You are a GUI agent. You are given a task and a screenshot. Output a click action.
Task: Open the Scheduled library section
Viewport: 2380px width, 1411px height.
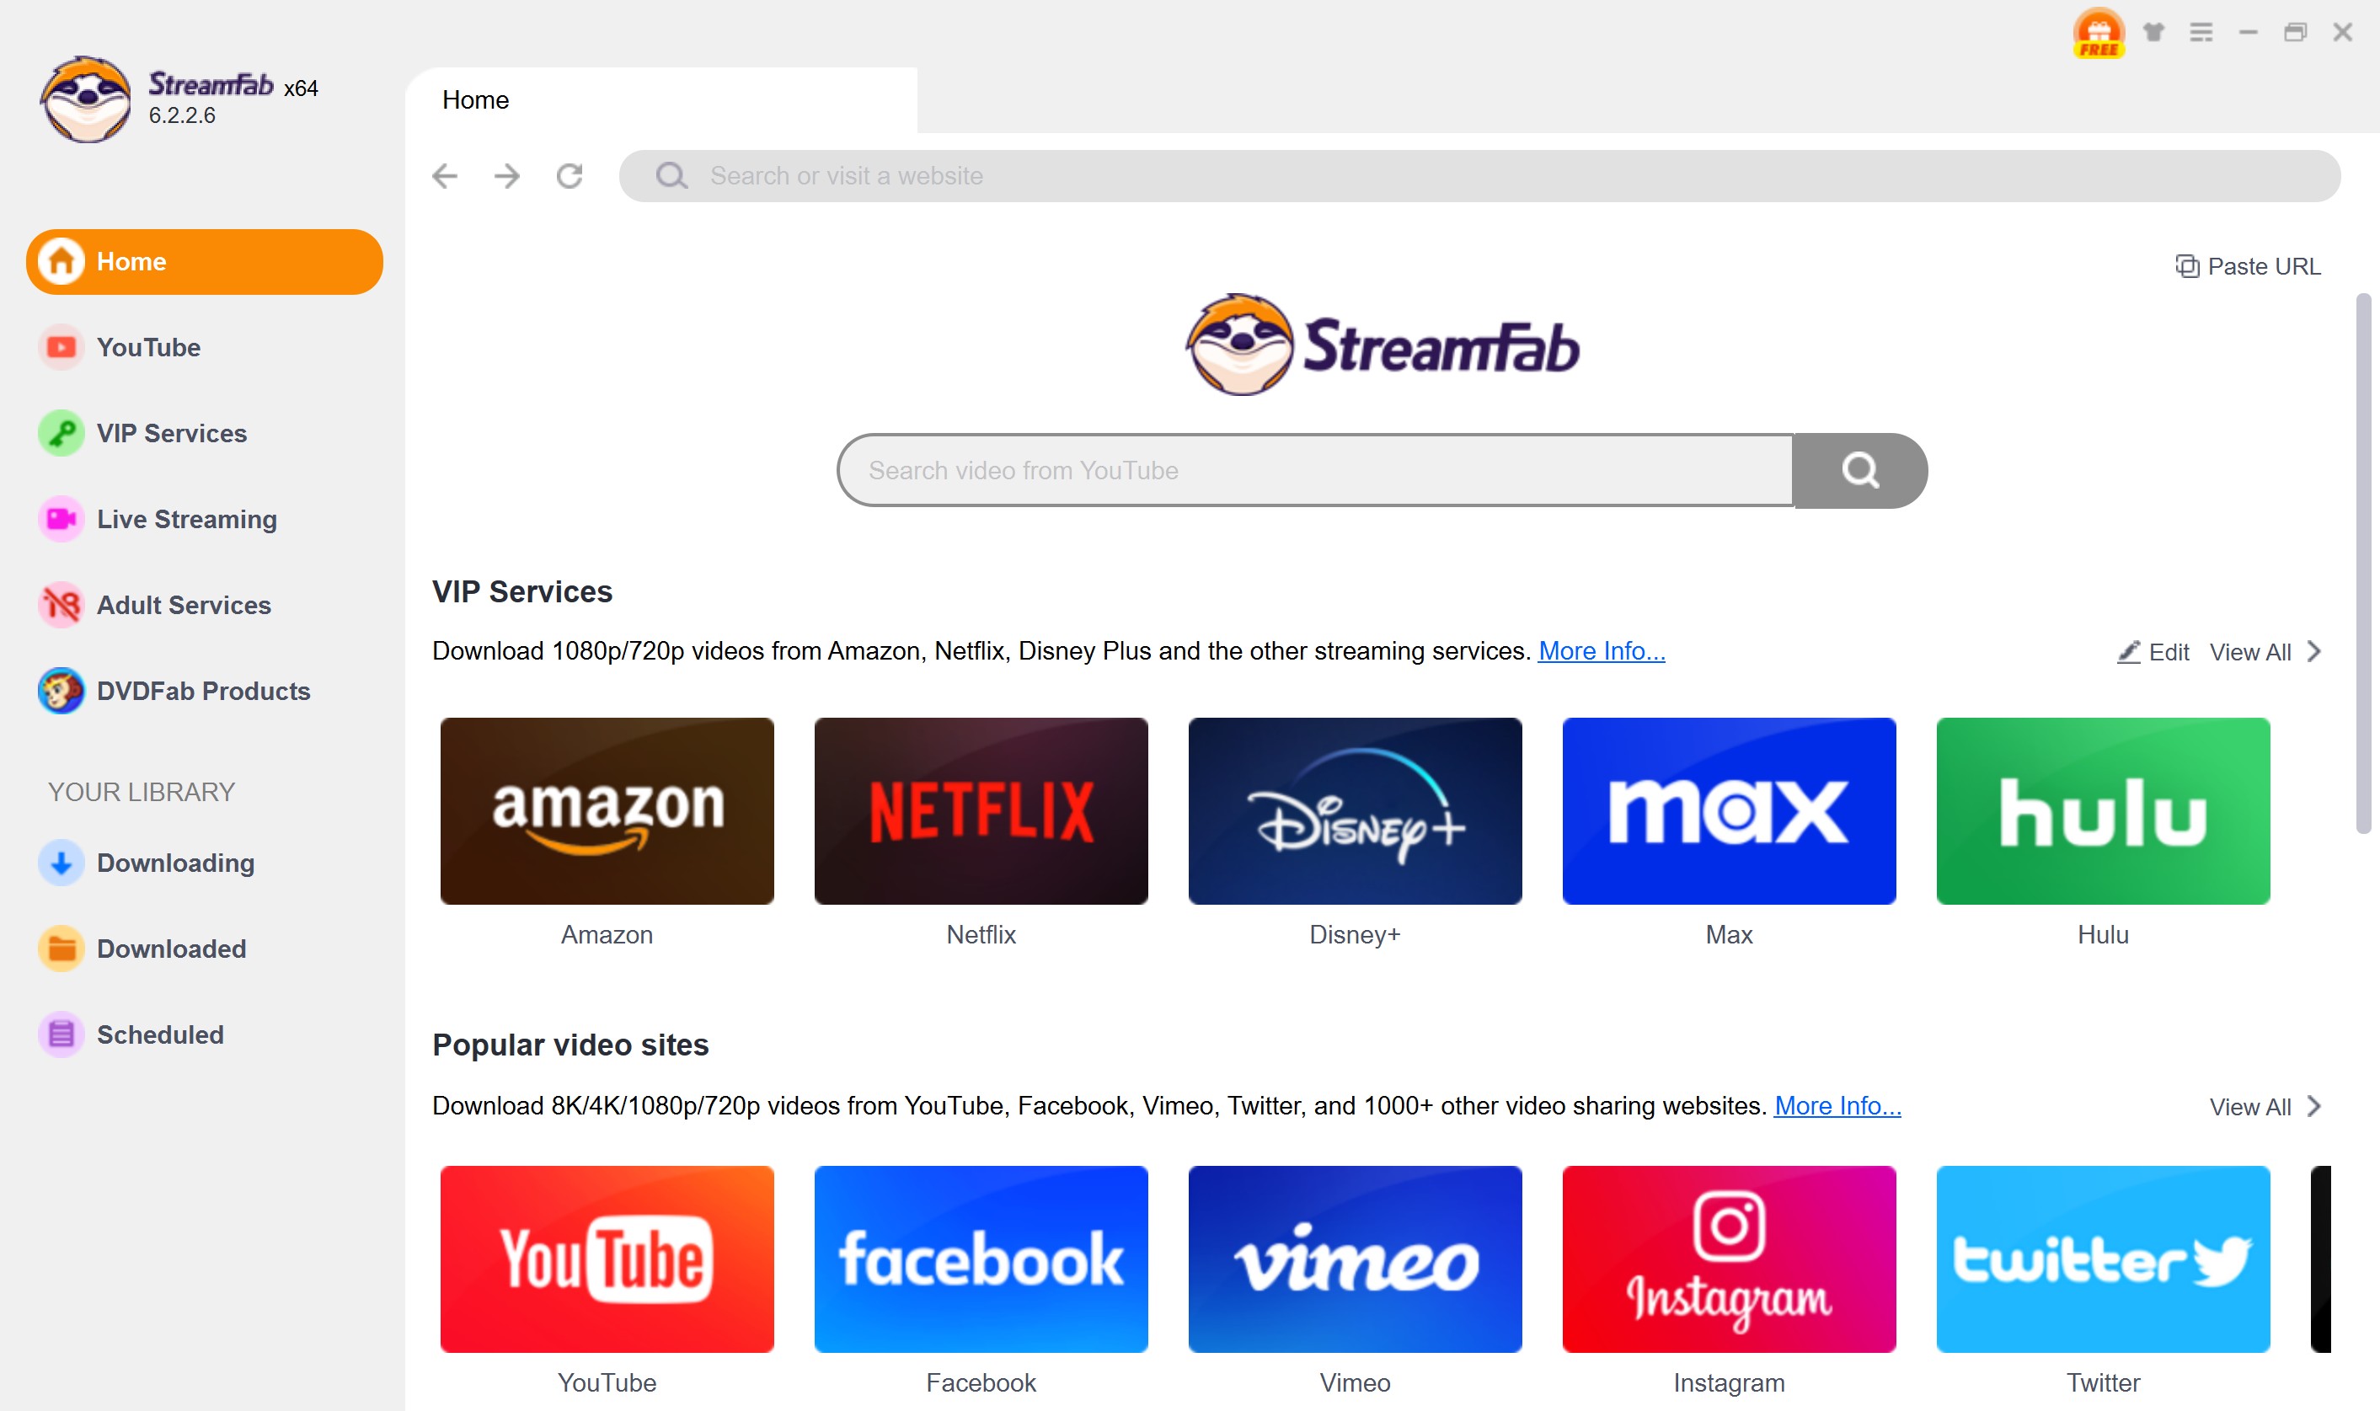[x=205, y=1034]
